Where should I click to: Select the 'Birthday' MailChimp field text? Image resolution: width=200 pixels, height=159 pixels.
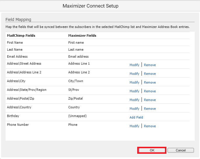[13, 116]
